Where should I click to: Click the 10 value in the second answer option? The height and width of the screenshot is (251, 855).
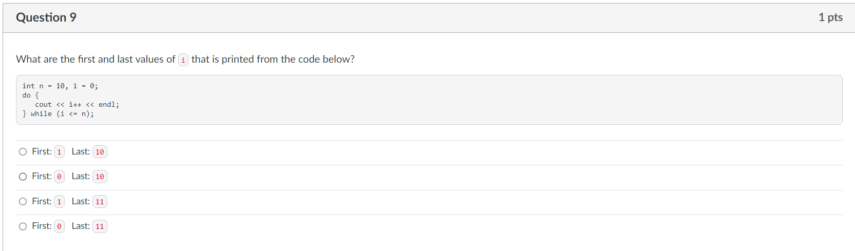[x=100, y=177]
